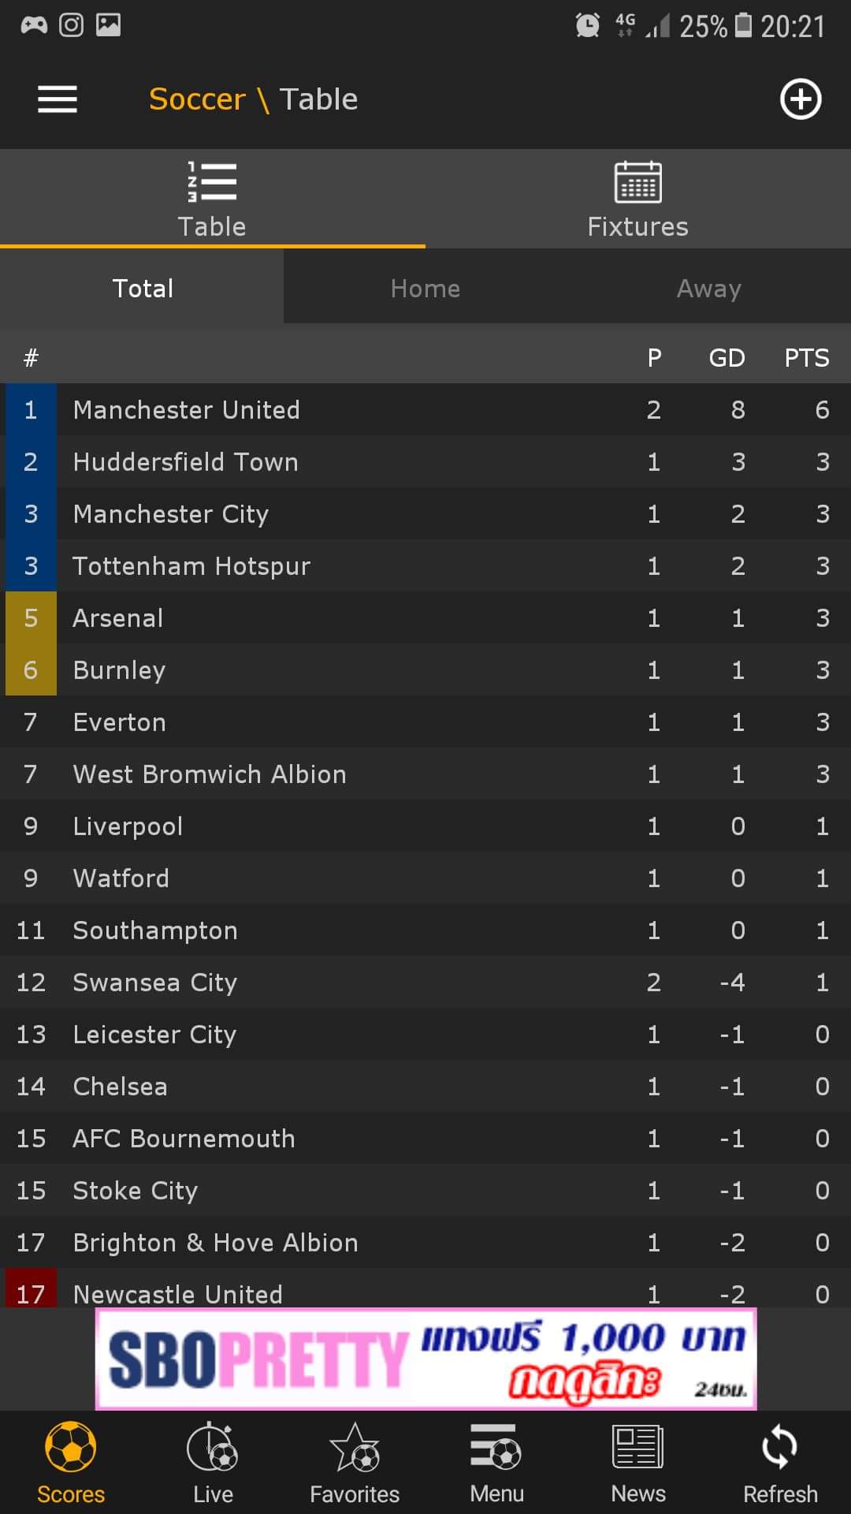Switch to the Fixtures tab
The height and width of the screenshot is (1514, 851).
638,199
